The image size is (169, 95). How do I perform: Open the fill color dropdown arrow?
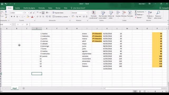pyautogui.click(x=30, y=17)
